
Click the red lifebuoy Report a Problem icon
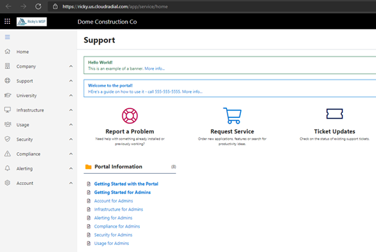tap(130, 116)
